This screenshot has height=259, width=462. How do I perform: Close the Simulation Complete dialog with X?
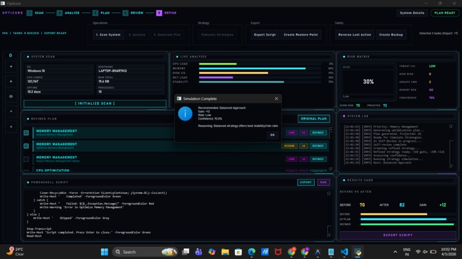276,98
